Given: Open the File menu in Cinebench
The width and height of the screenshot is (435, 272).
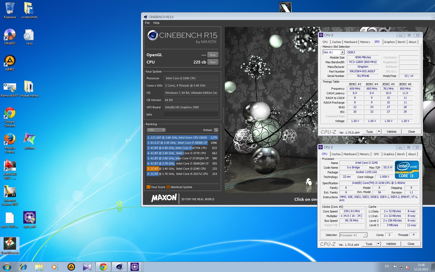Looking at the screenshot, I should tap(147, 23).
